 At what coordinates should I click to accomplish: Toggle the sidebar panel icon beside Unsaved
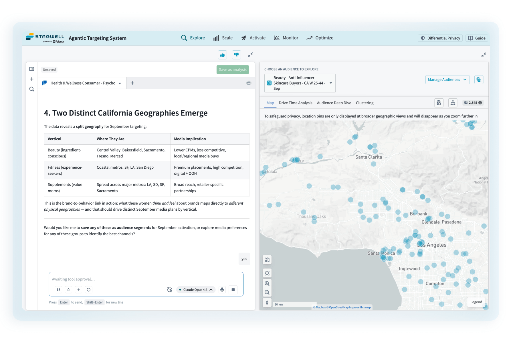pyautogui.click(x=32, y=69)
